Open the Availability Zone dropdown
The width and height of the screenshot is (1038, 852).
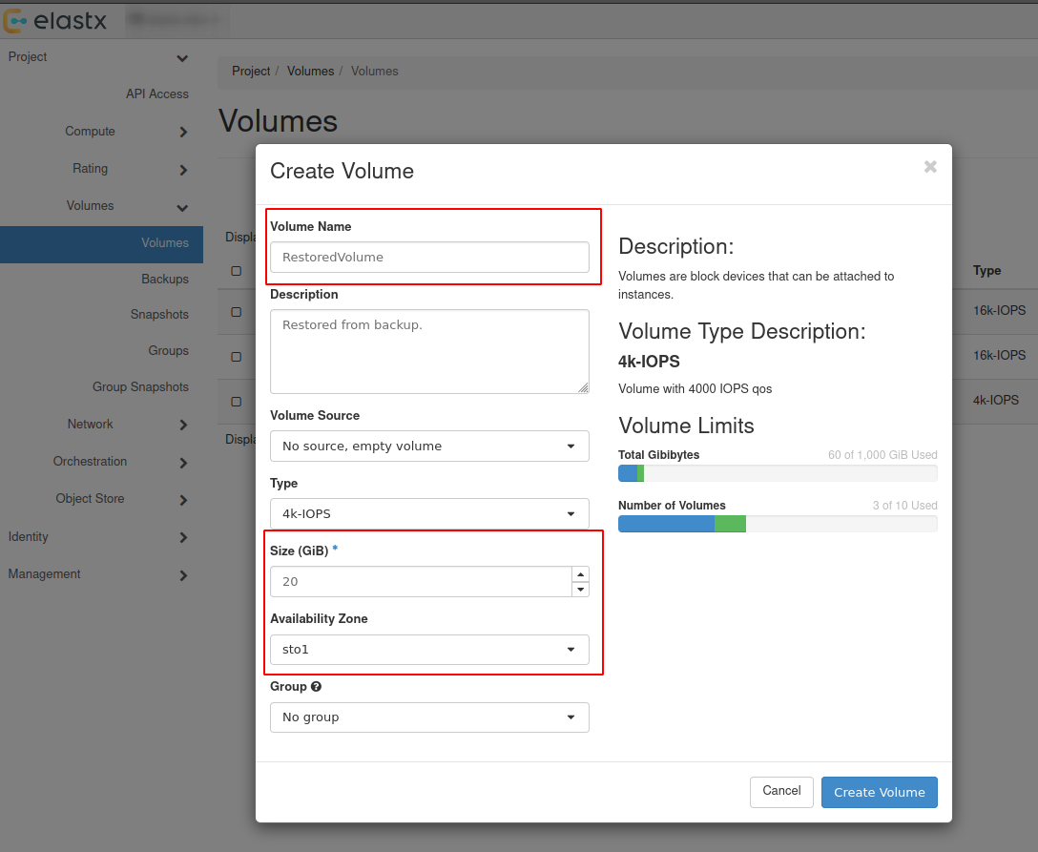point(429,650)
